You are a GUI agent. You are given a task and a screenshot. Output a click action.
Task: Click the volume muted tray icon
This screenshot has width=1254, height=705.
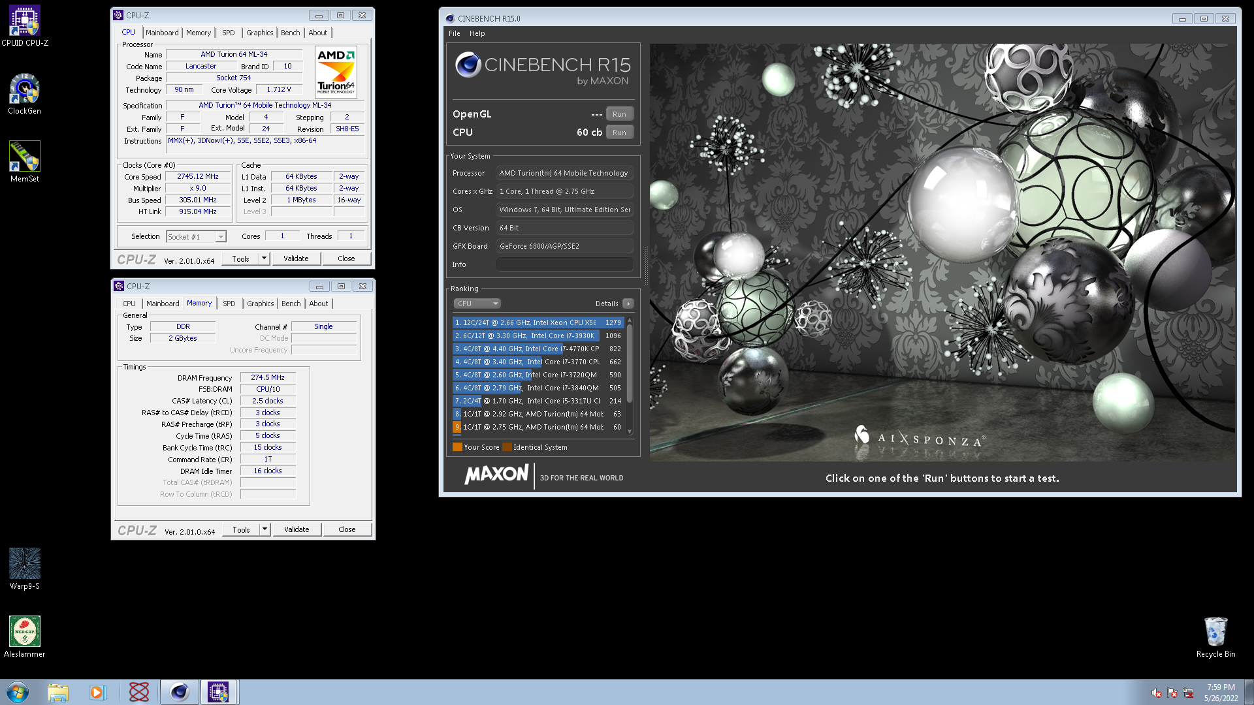(x=1157, y=693)
